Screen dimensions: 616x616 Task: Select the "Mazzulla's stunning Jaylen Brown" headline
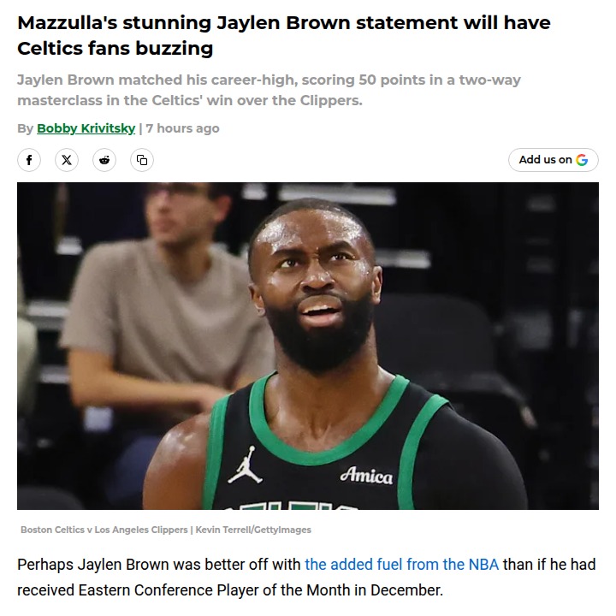coord(183,22)
